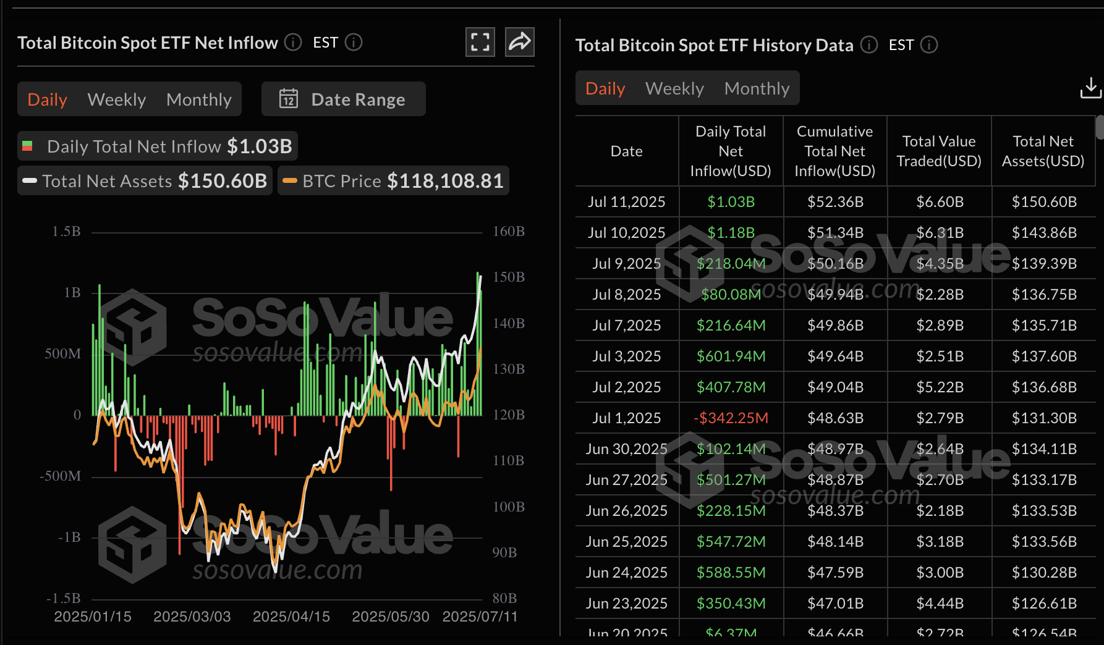
Task: Click the $150.60B net assets table cell
Action: (x=1044, y=201)
